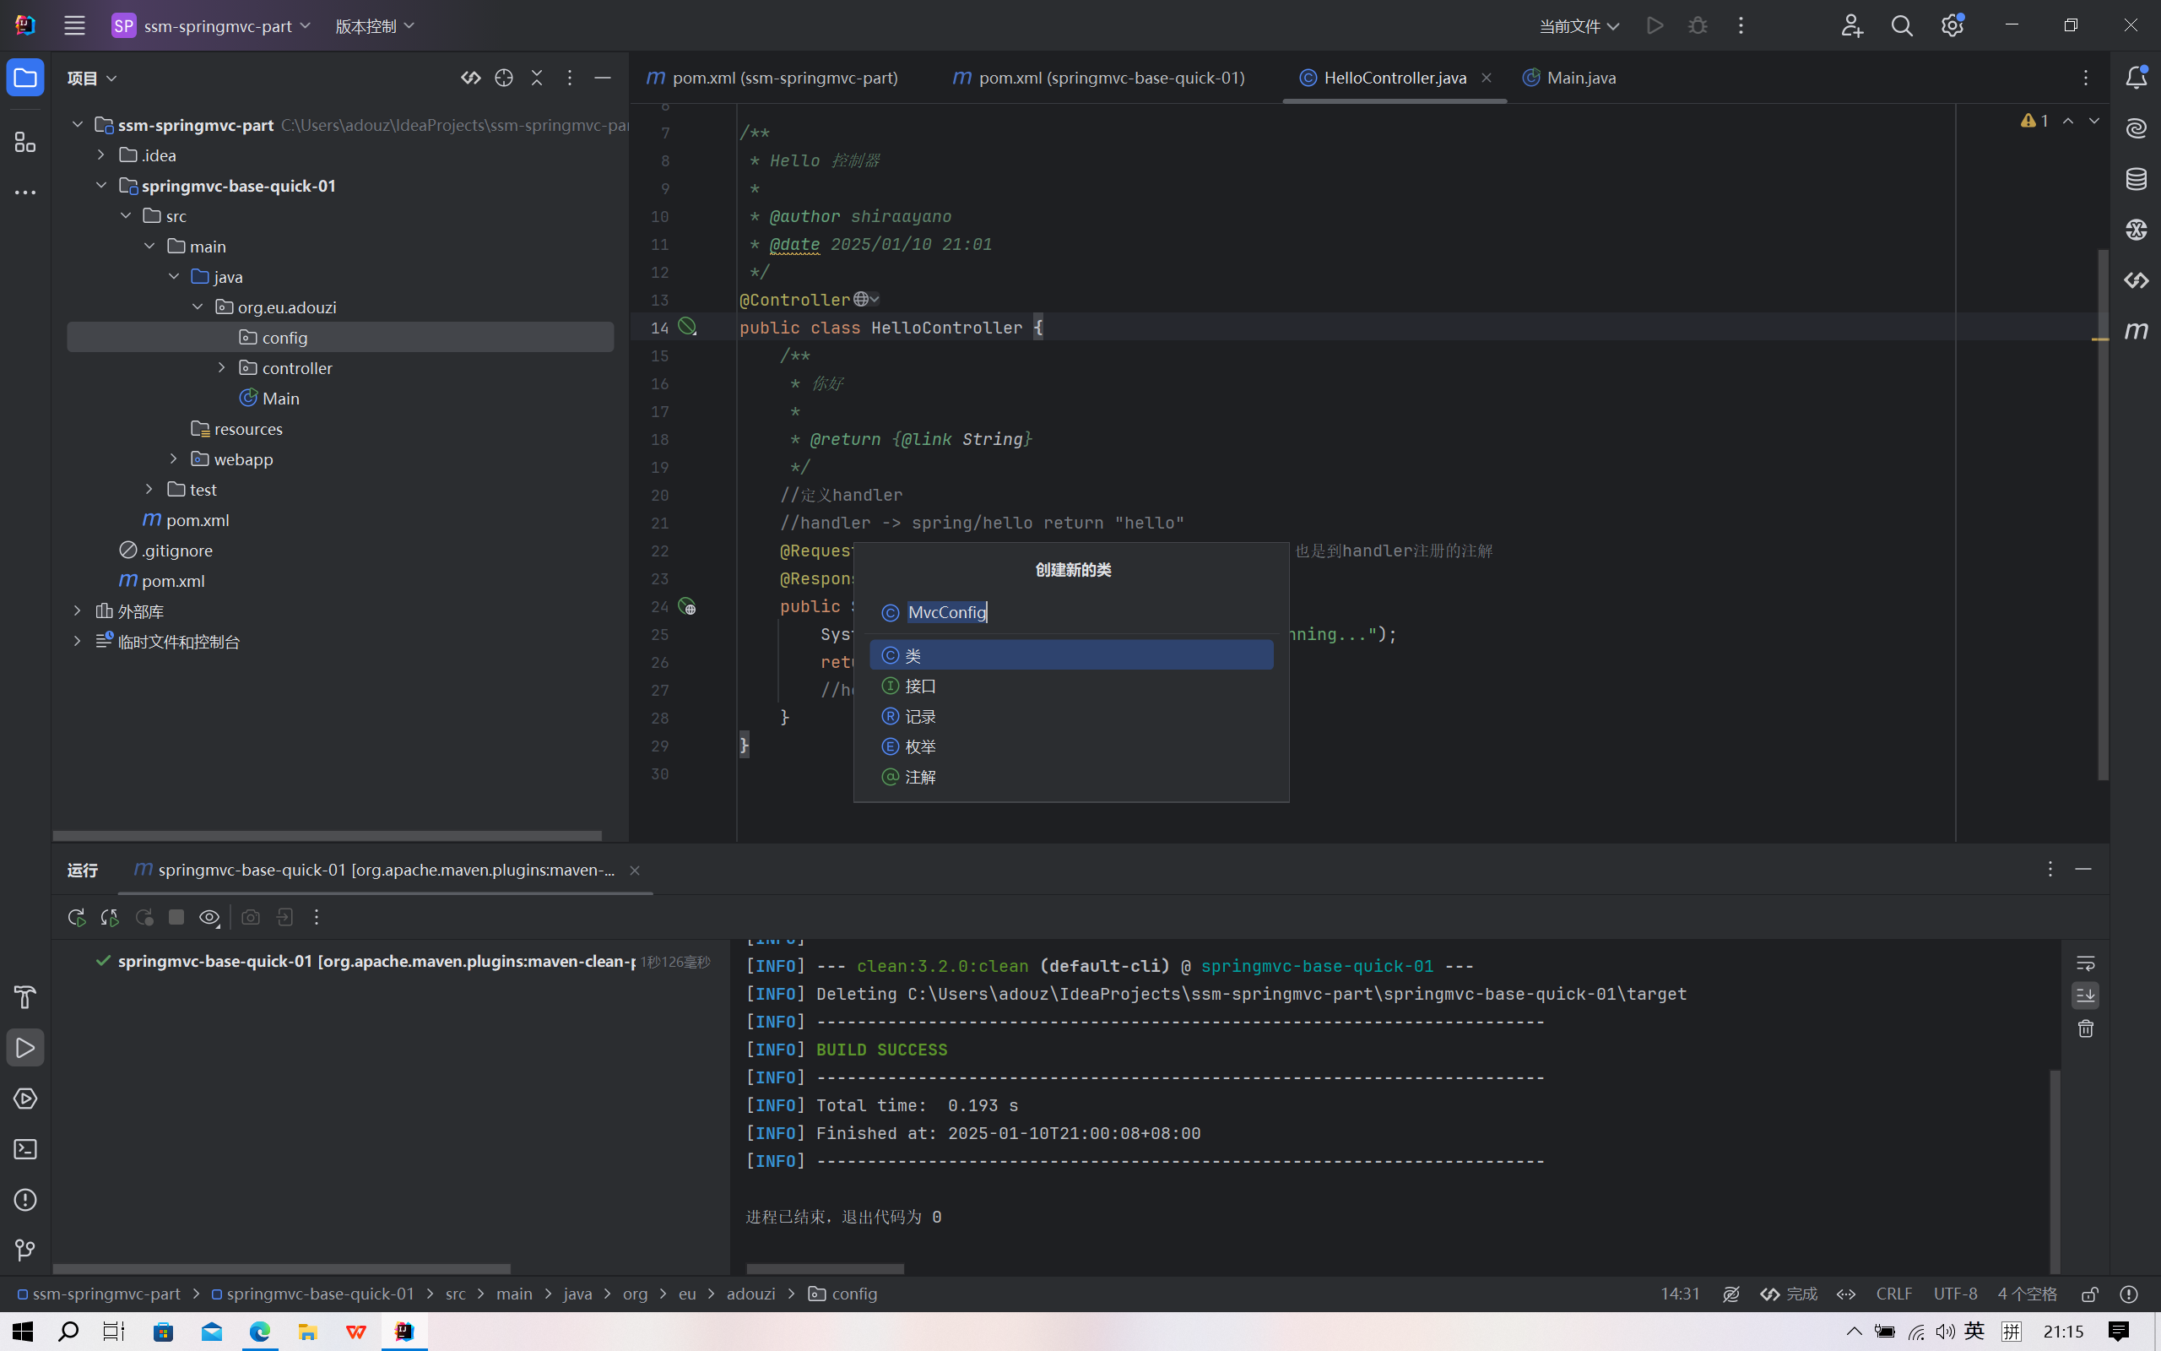Image resolution: width=2161 pixels, height=1351 pixels.
Task: Expand the controller package folder
Action: point(222,368)
